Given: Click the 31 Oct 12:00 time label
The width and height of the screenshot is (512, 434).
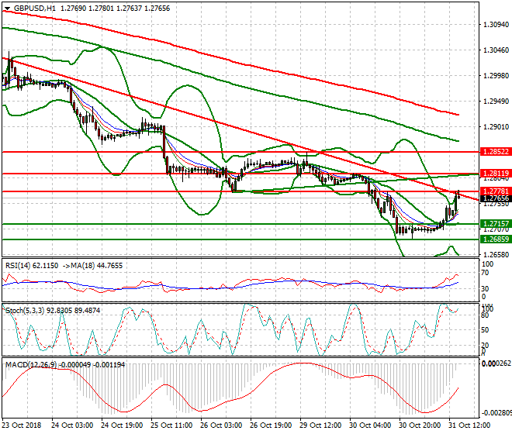Looking at the screenshot, I should pos(471,425).
